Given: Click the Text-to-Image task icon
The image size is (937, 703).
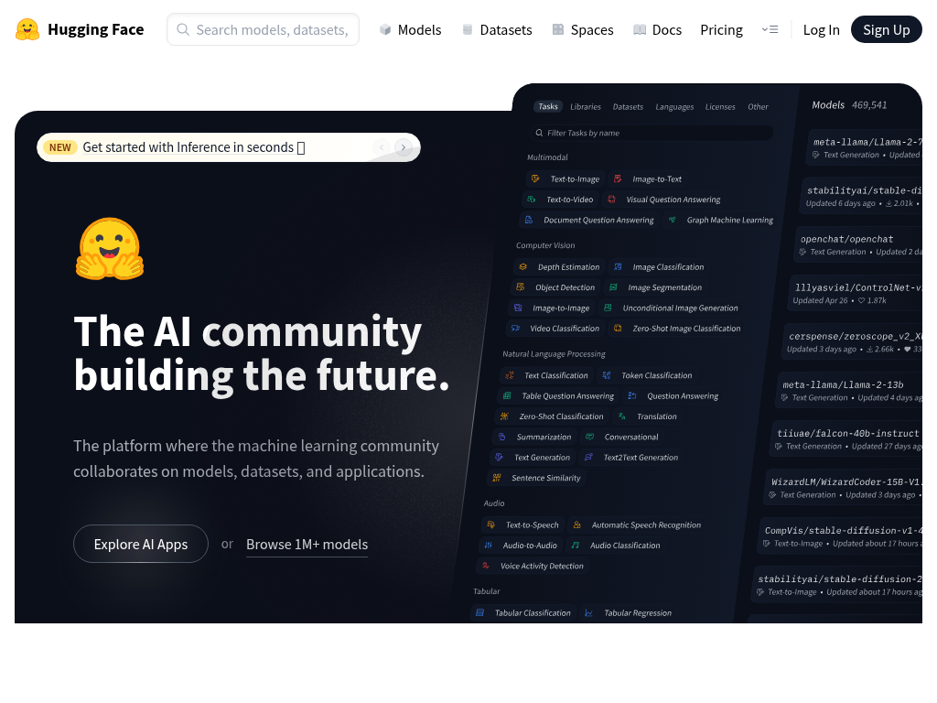Looking at the screenshot, I should [535, 178].
